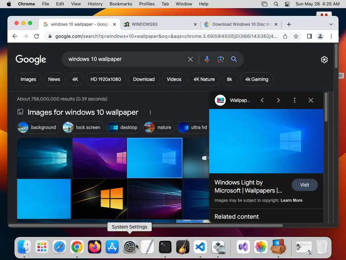
Task: Click the Visit button
Action: pos(304,185)
